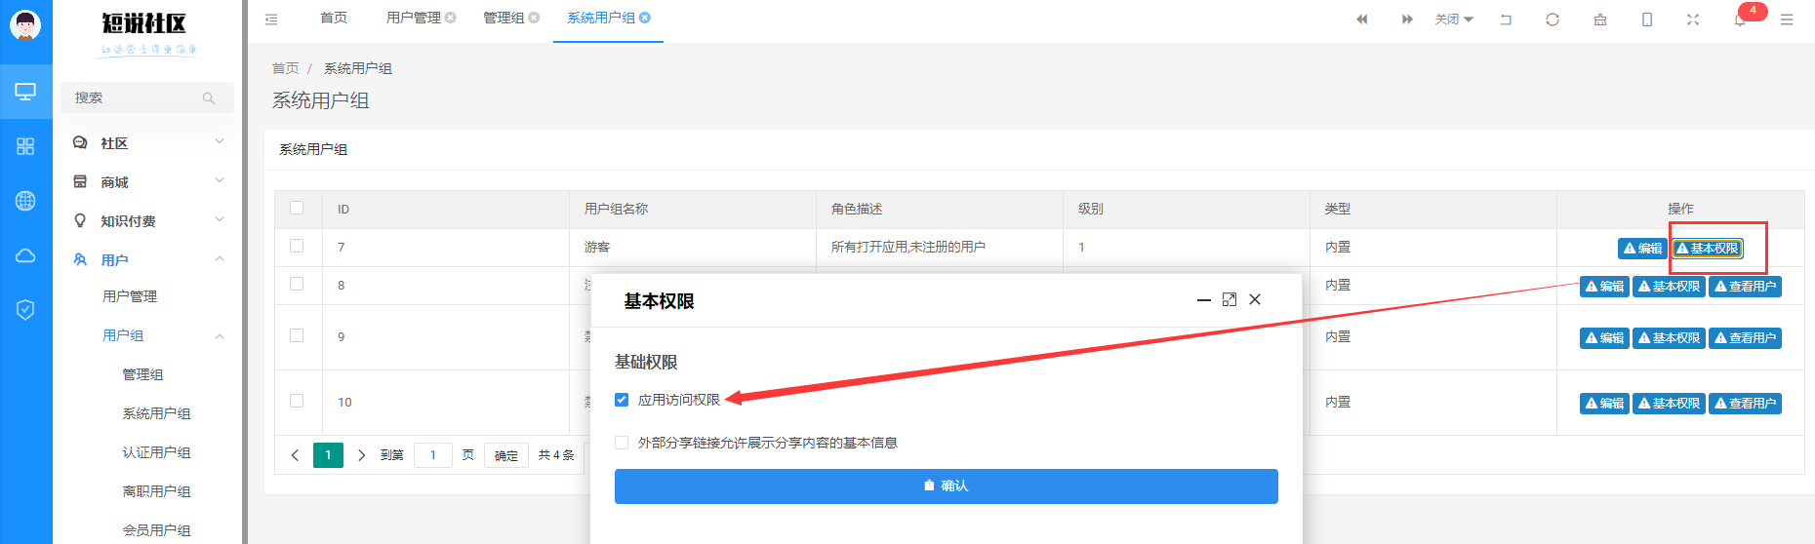The image size is (1815, 544).
Task: Click 基本权限 button for row ID 7
Action: [1708, 249]
